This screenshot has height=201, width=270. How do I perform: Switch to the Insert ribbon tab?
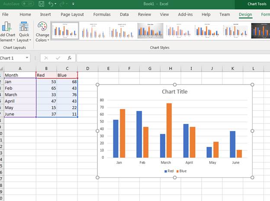45,14
